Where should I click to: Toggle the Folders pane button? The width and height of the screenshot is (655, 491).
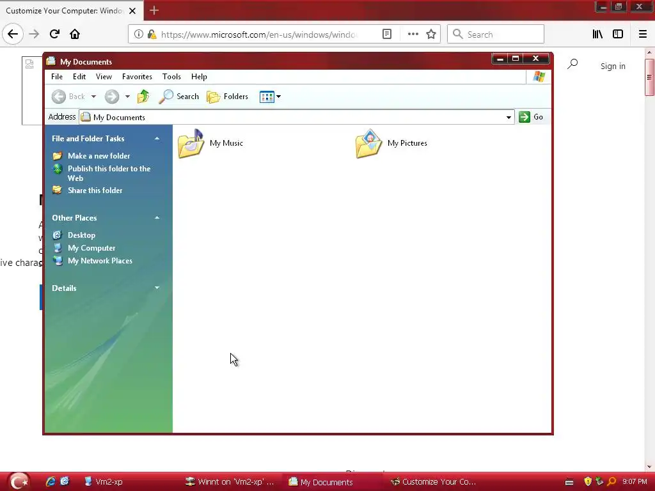pos(228,97)
